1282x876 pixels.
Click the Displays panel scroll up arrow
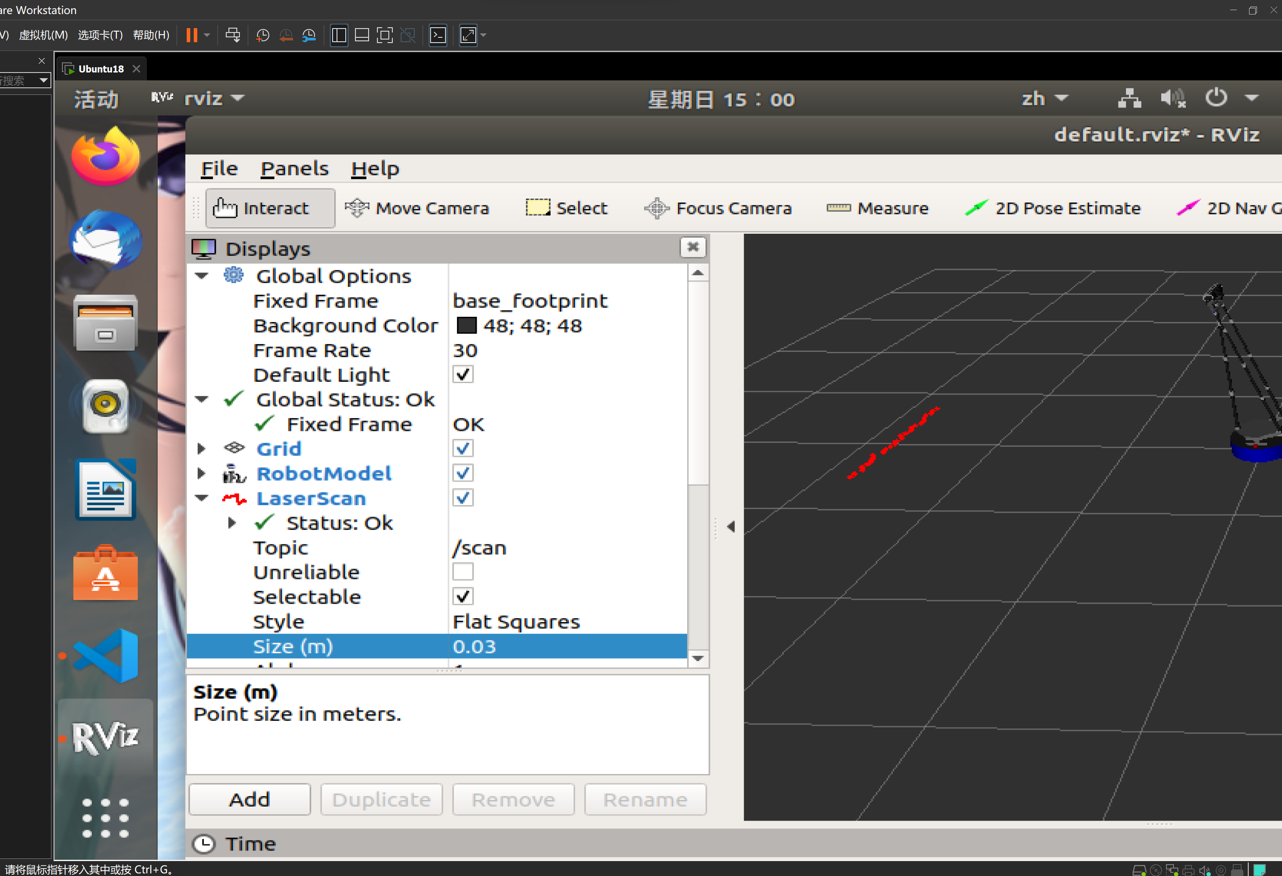(x=698, y=272)
